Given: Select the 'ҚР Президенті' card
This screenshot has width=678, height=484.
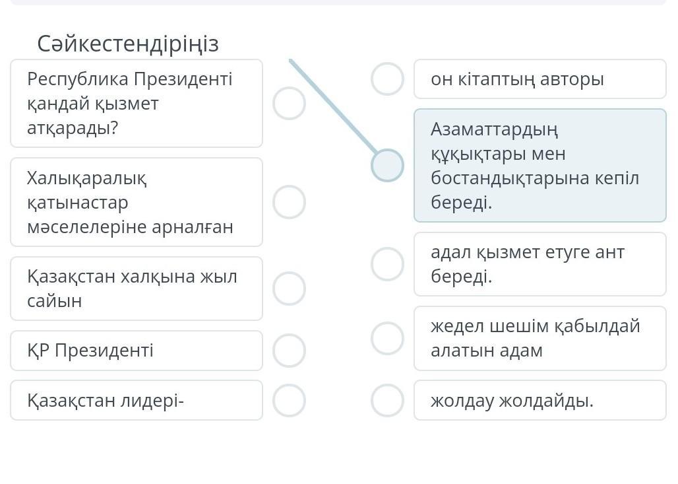Looking at the screenshot, I should (137, 351).
